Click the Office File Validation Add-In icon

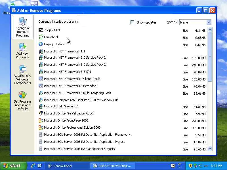click(x=41, y=113)
